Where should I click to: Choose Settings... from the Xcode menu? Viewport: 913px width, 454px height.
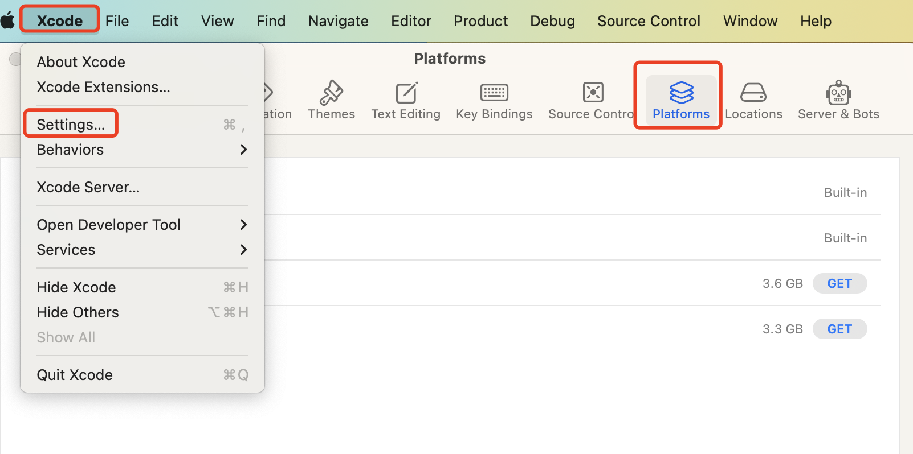[x=71, y=125]
